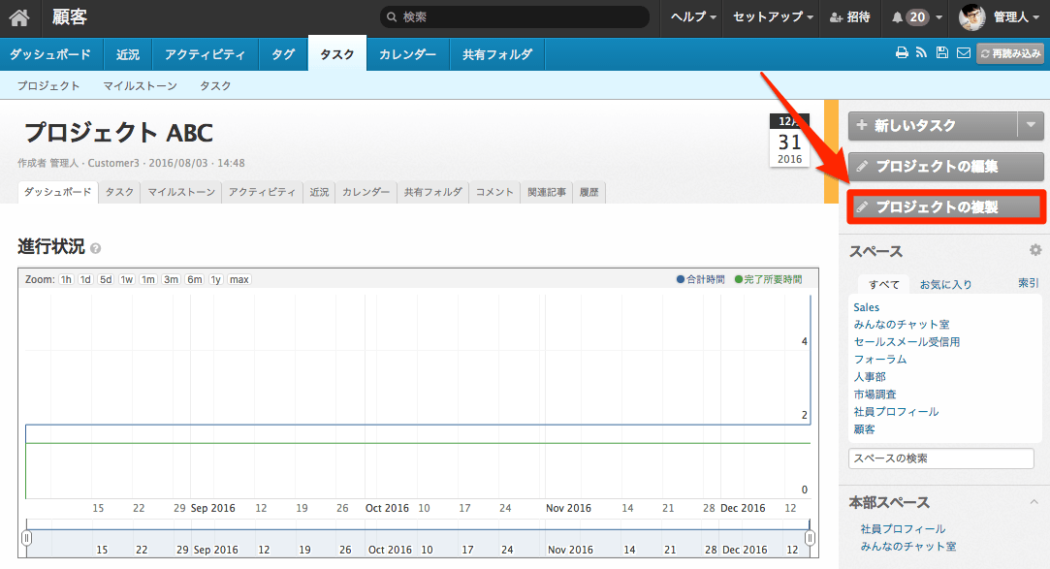Open マイルストーン in the sub-navigation bar
The image size is (1050, 569).
point(140,85)
